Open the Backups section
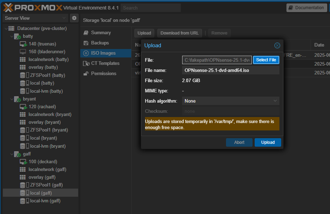Viewport: 330px width, 214px height. click(x=100, y=43)
